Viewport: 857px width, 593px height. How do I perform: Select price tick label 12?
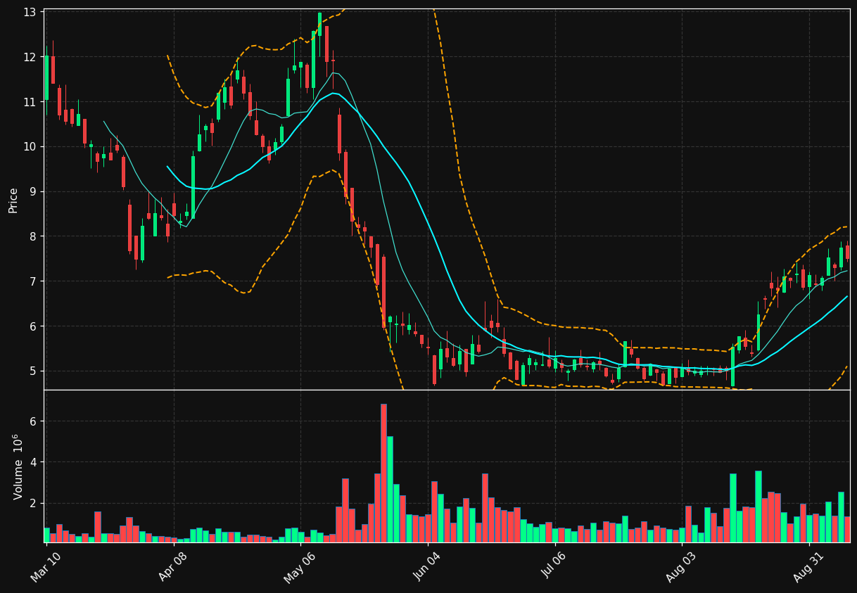pyautogui.click(x=30, y=57)
